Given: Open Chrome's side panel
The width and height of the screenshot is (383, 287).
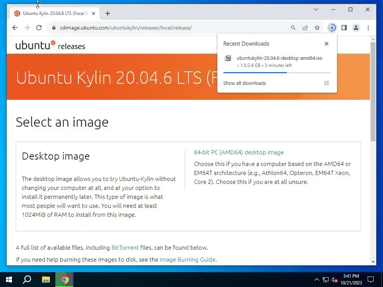Looking at the screenshot, I should tap(344, 28).
